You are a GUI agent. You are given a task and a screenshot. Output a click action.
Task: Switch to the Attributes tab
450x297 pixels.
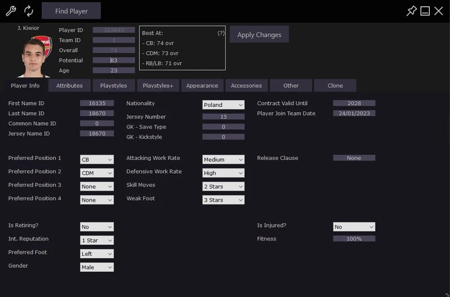[x=69, y=86]
